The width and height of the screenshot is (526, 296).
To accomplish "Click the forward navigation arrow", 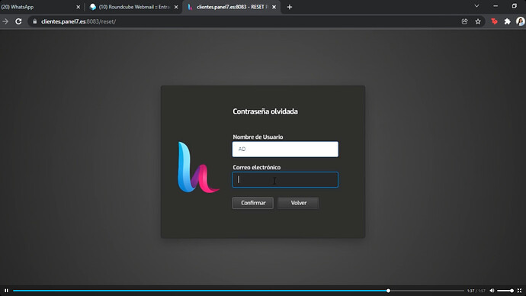I will click(x=5, y=21).
